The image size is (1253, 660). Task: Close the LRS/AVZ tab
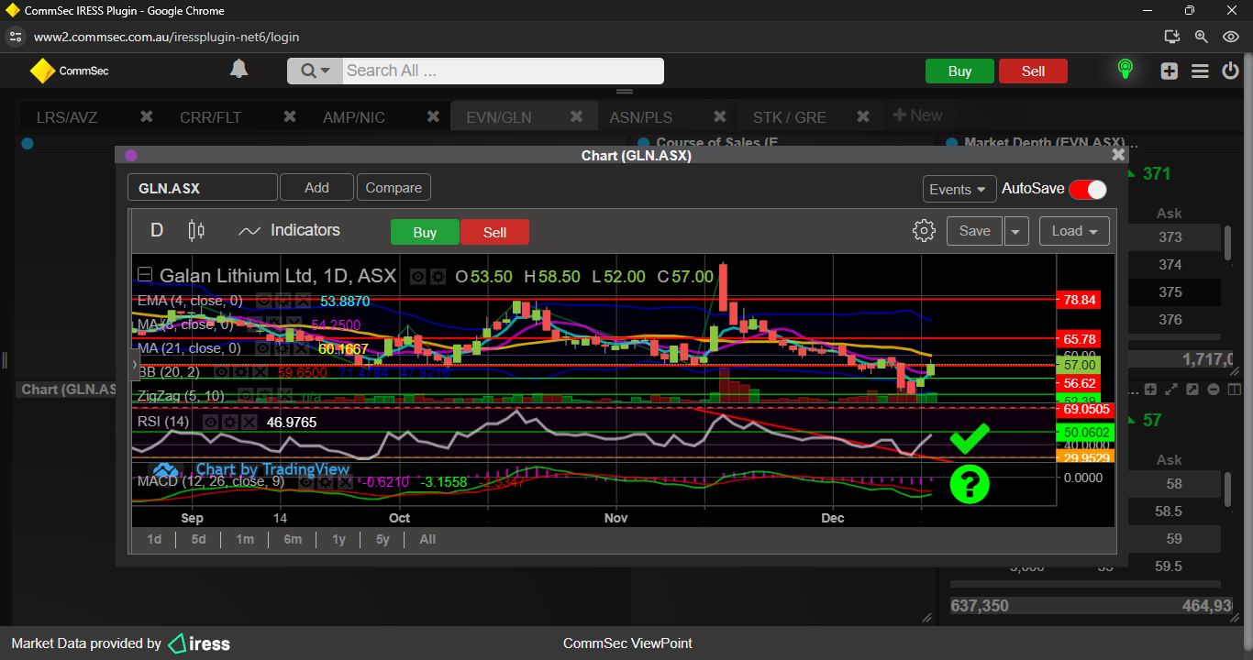(146, 116)
